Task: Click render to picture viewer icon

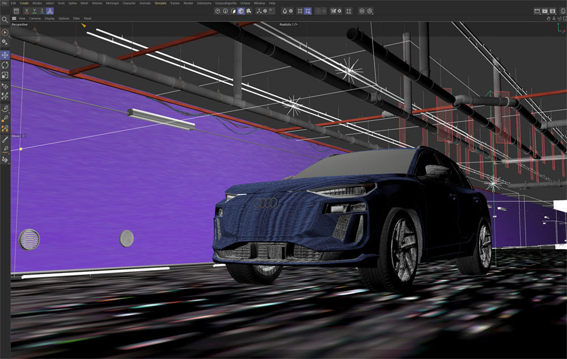Action: 545,11
